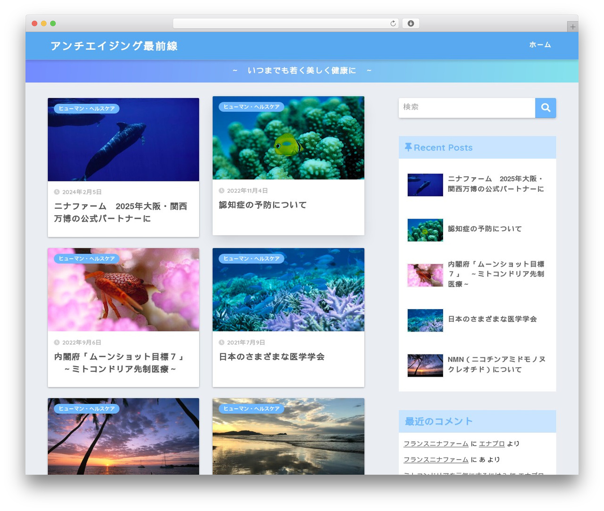Click the search magnifier button
The width and height of the screenshot is (604, 511).
tap(545, 108)
